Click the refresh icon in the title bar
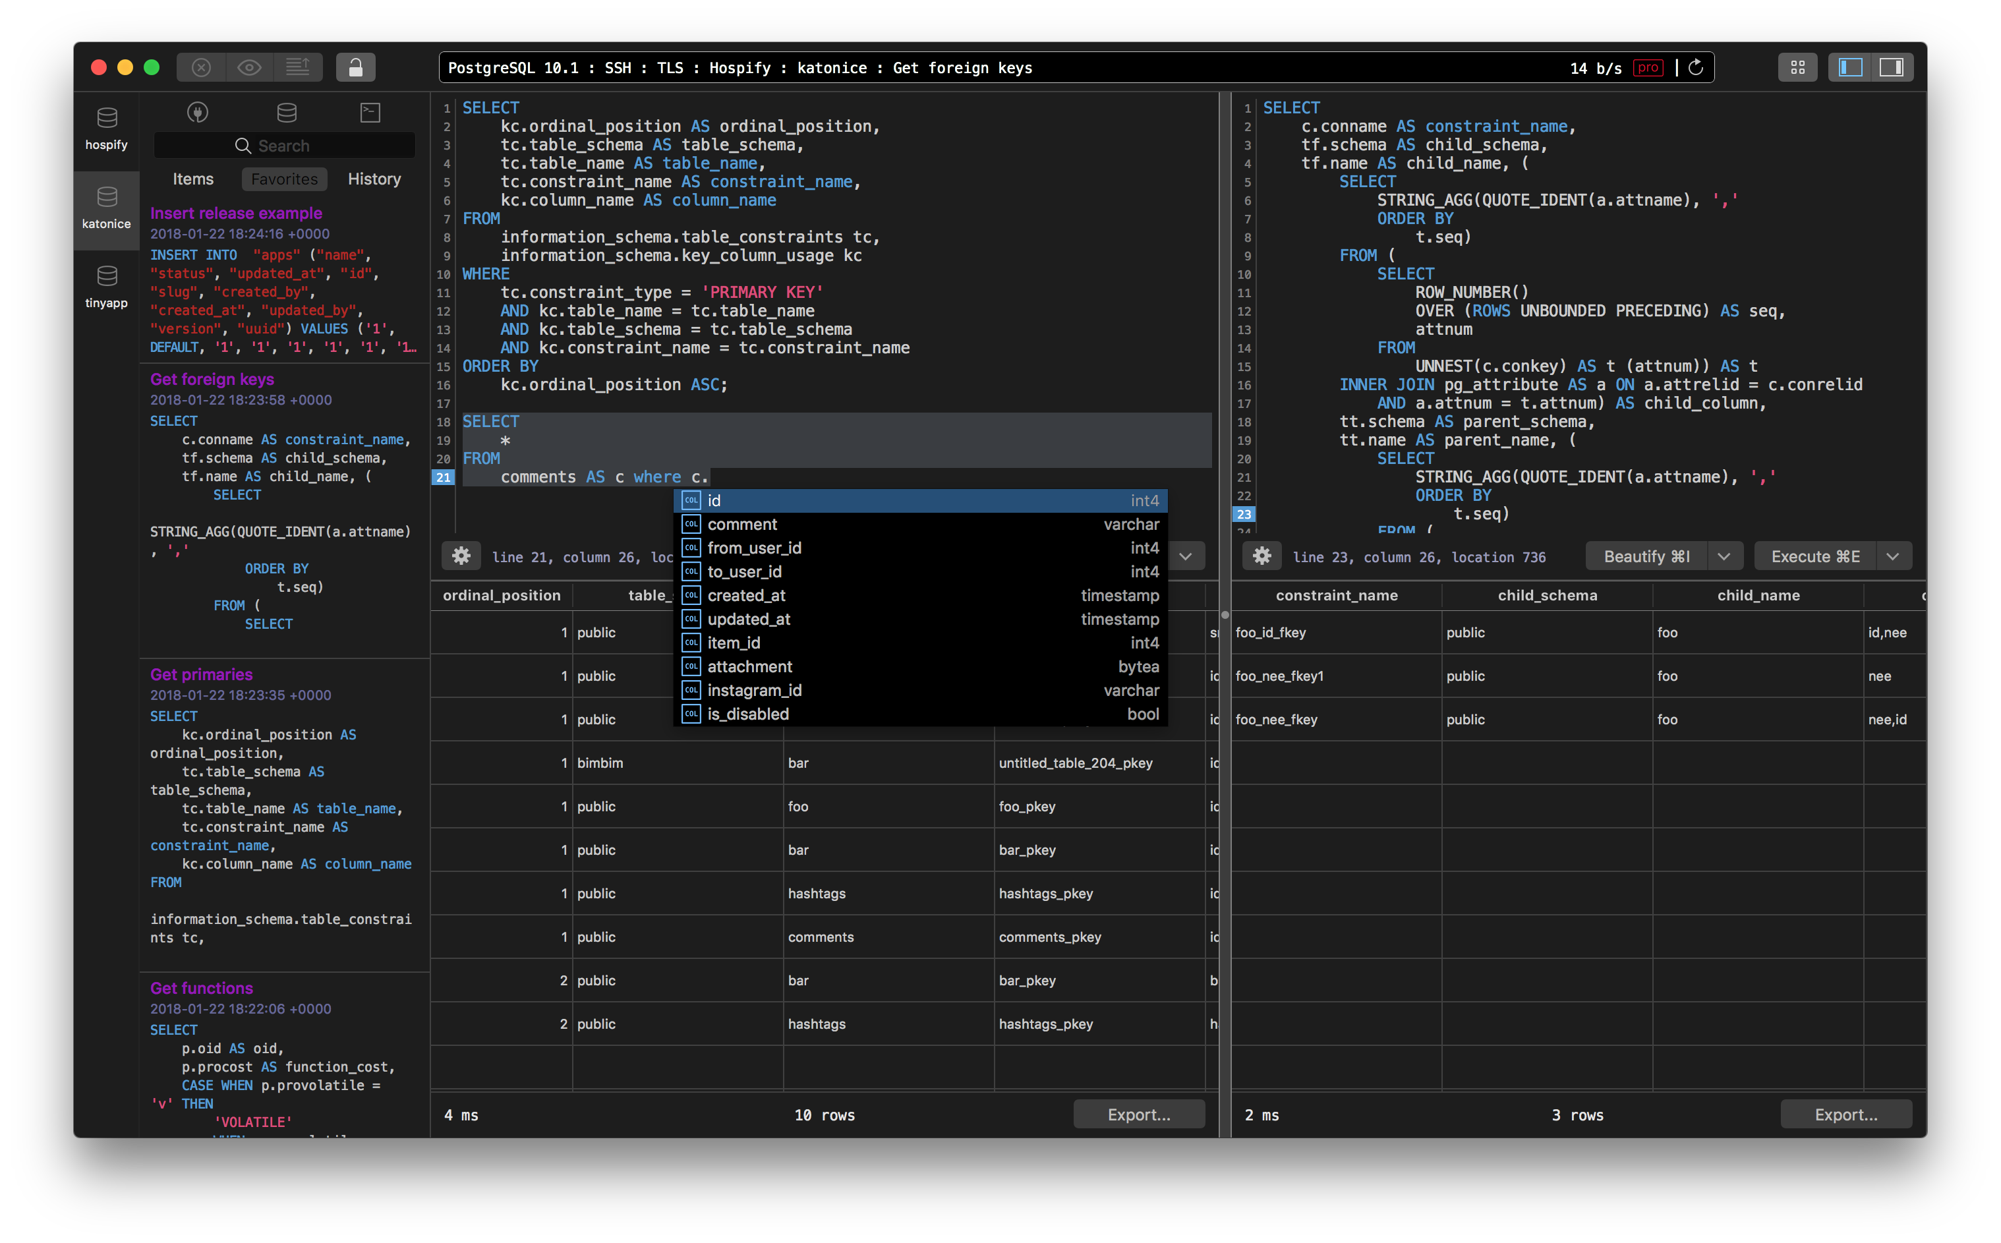This screenshot has width=2001, height=1243. [1695, 67]
